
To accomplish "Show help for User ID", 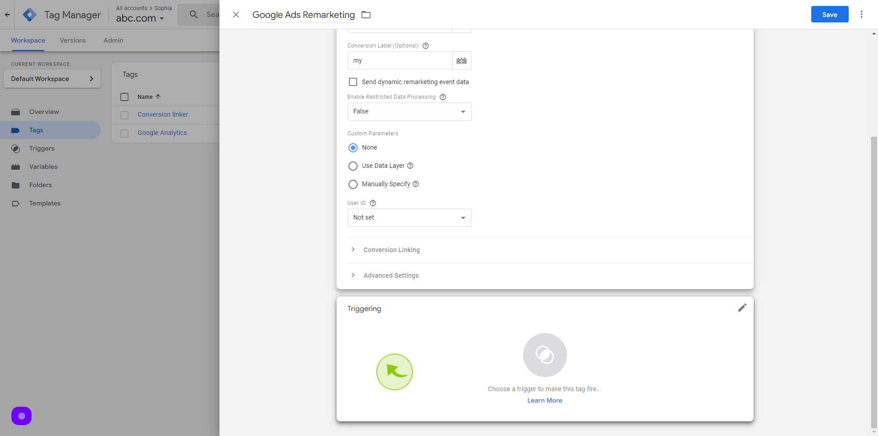I will point(373,203).
